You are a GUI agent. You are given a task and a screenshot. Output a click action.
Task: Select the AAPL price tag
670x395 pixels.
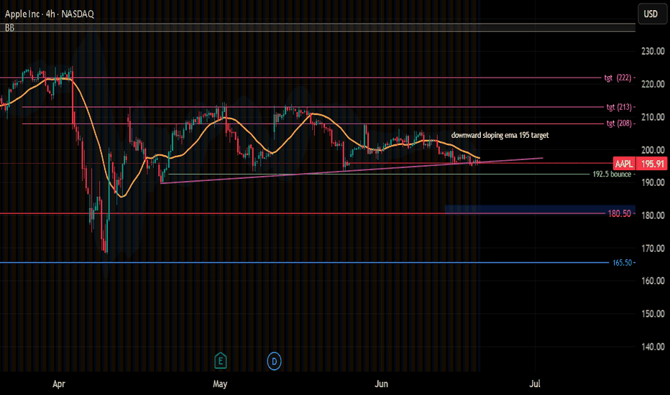624,164
